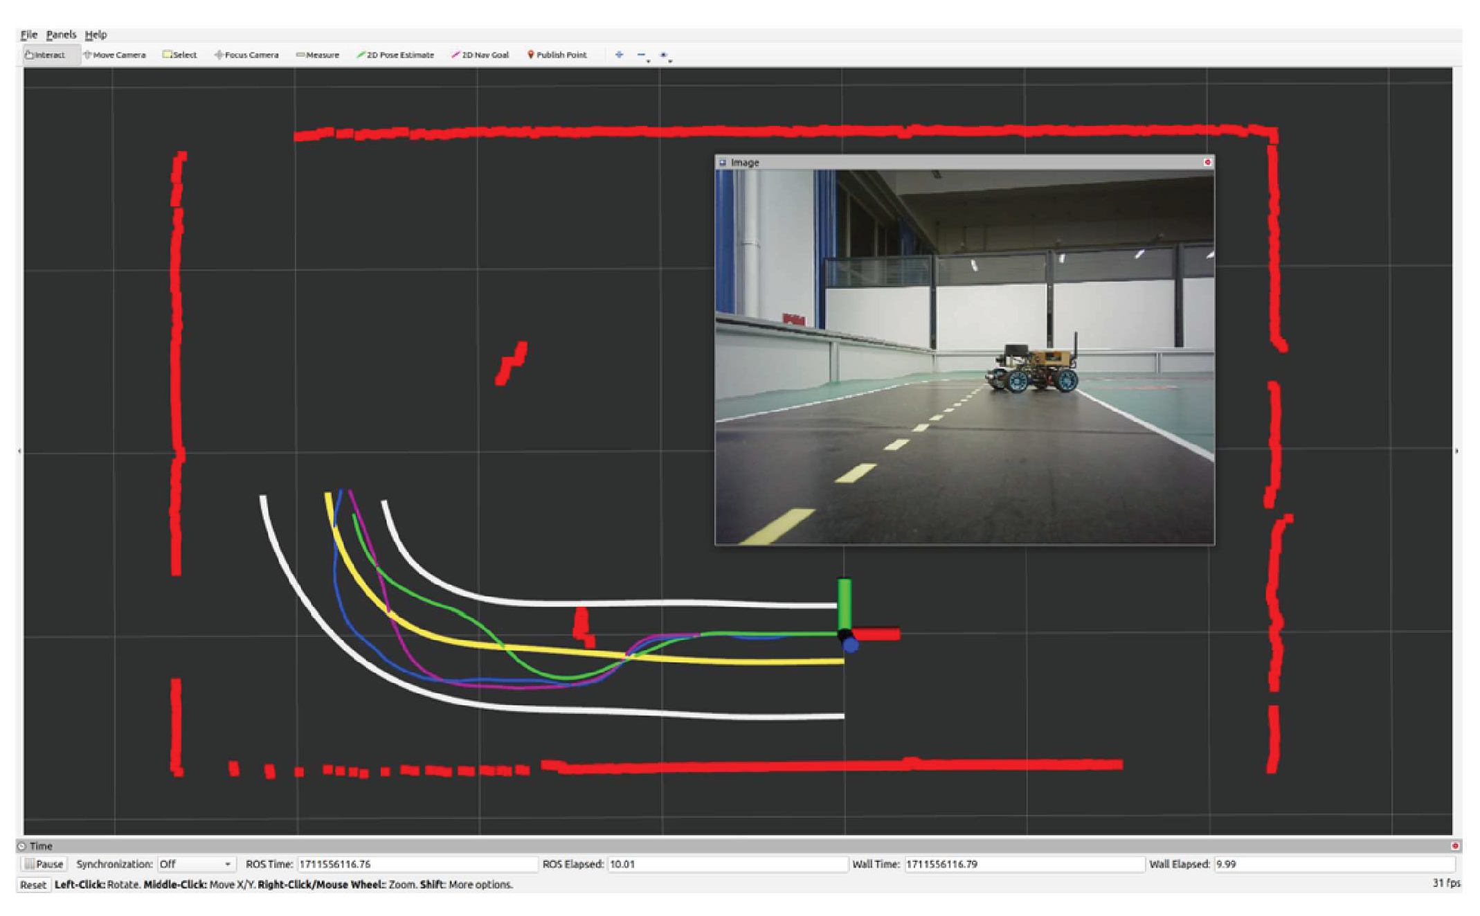Image resolution: width=1480 pixels, height=916 pixels.
Task: Click the 31 fps status text
Action: [x=1446, y=883]
